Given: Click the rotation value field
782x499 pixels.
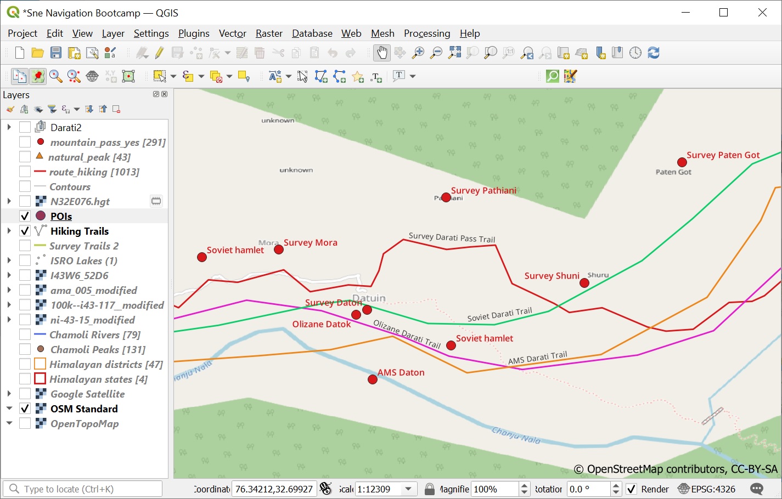Looking at the screenshot, I should pyautogui.click(x=589, y=489).
